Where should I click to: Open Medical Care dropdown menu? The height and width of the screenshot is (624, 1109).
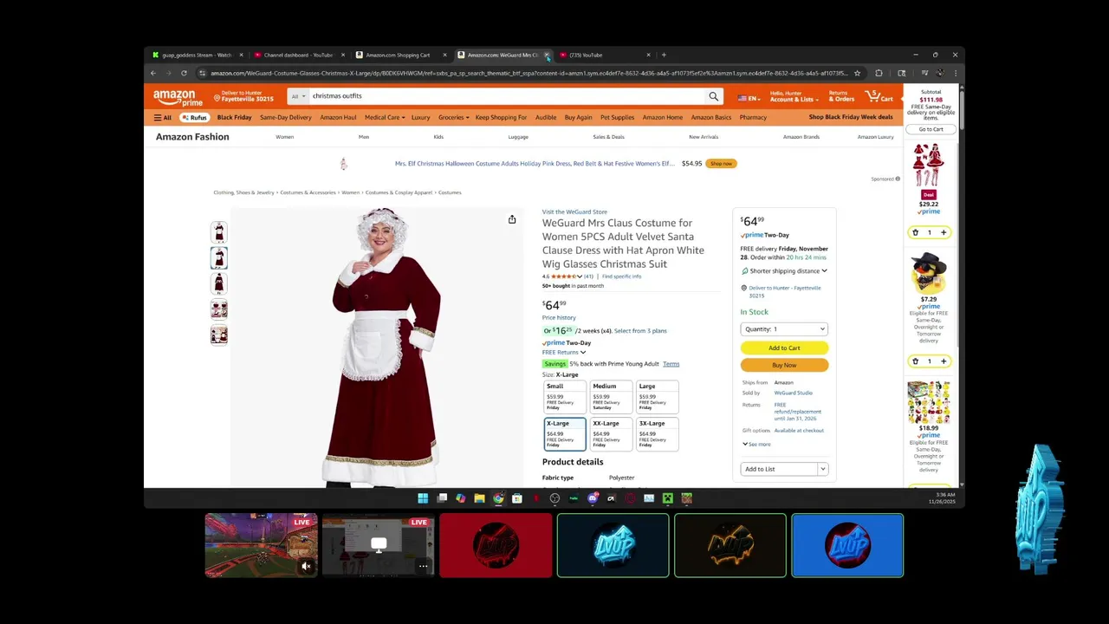[385, 117]
